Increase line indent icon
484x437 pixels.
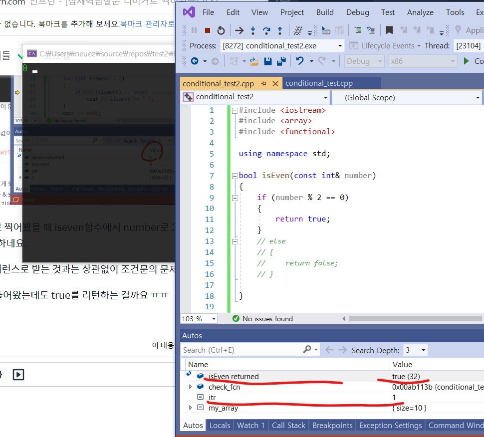click(357, 30)
